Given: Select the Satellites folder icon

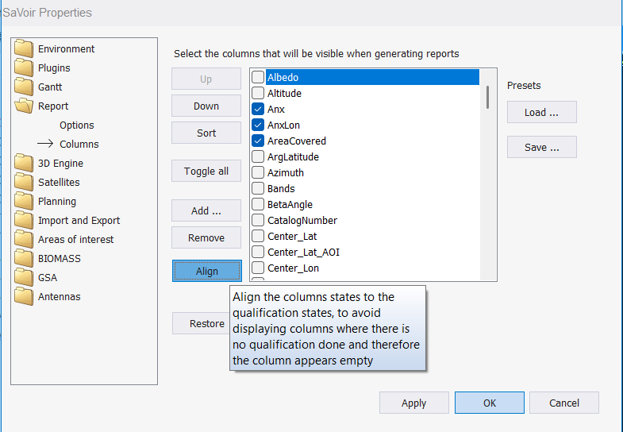Looking at the screenshot, I should coord(24,183).
